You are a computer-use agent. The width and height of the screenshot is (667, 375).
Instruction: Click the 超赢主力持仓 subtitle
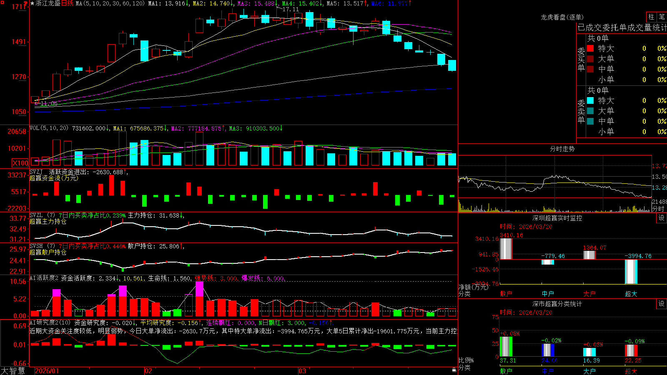pos(48,221)
